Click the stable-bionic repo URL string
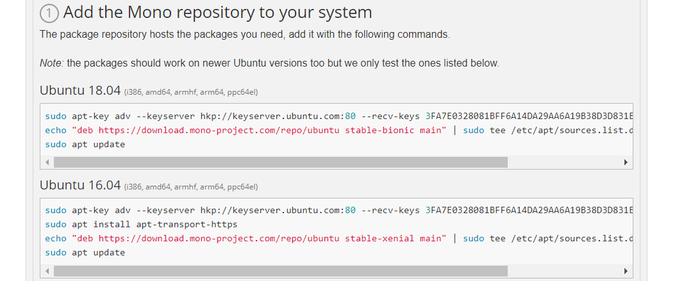The height and width of the screenshot is (281, 693). [x=260, y=131]
